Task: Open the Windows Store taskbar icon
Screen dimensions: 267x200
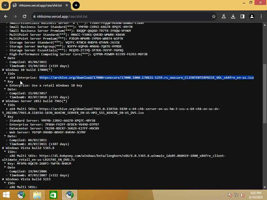Action: pos(53,195)
